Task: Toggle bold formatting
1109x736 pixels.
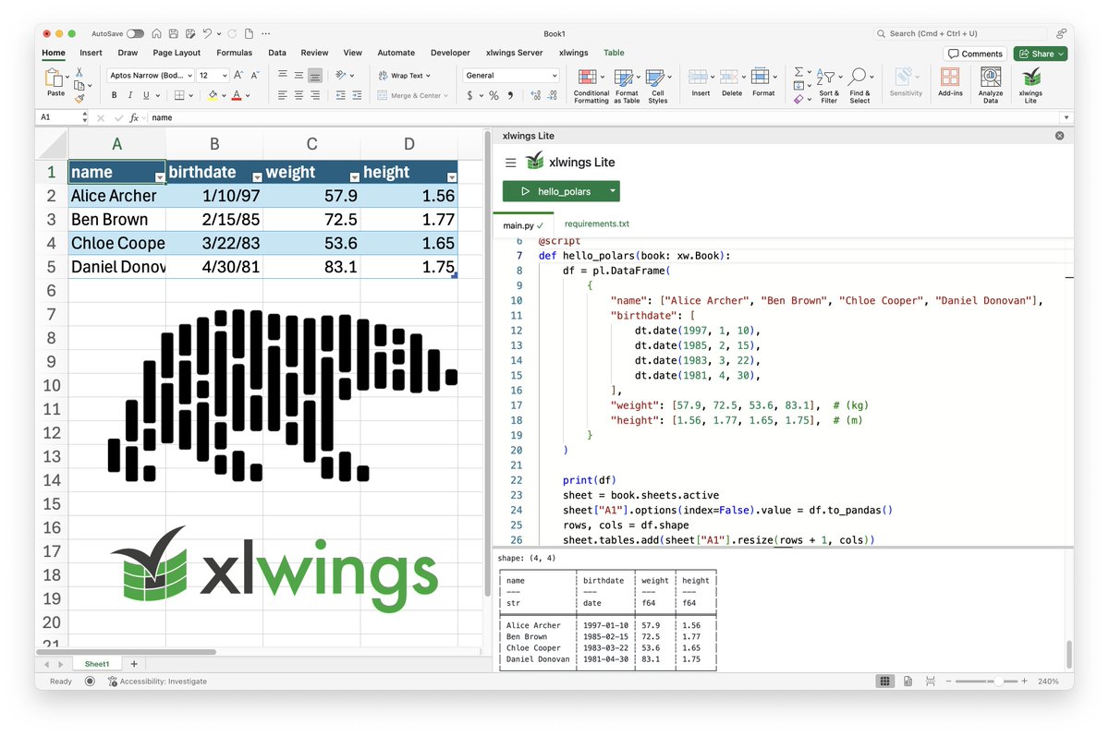Action: coord(114,95)
